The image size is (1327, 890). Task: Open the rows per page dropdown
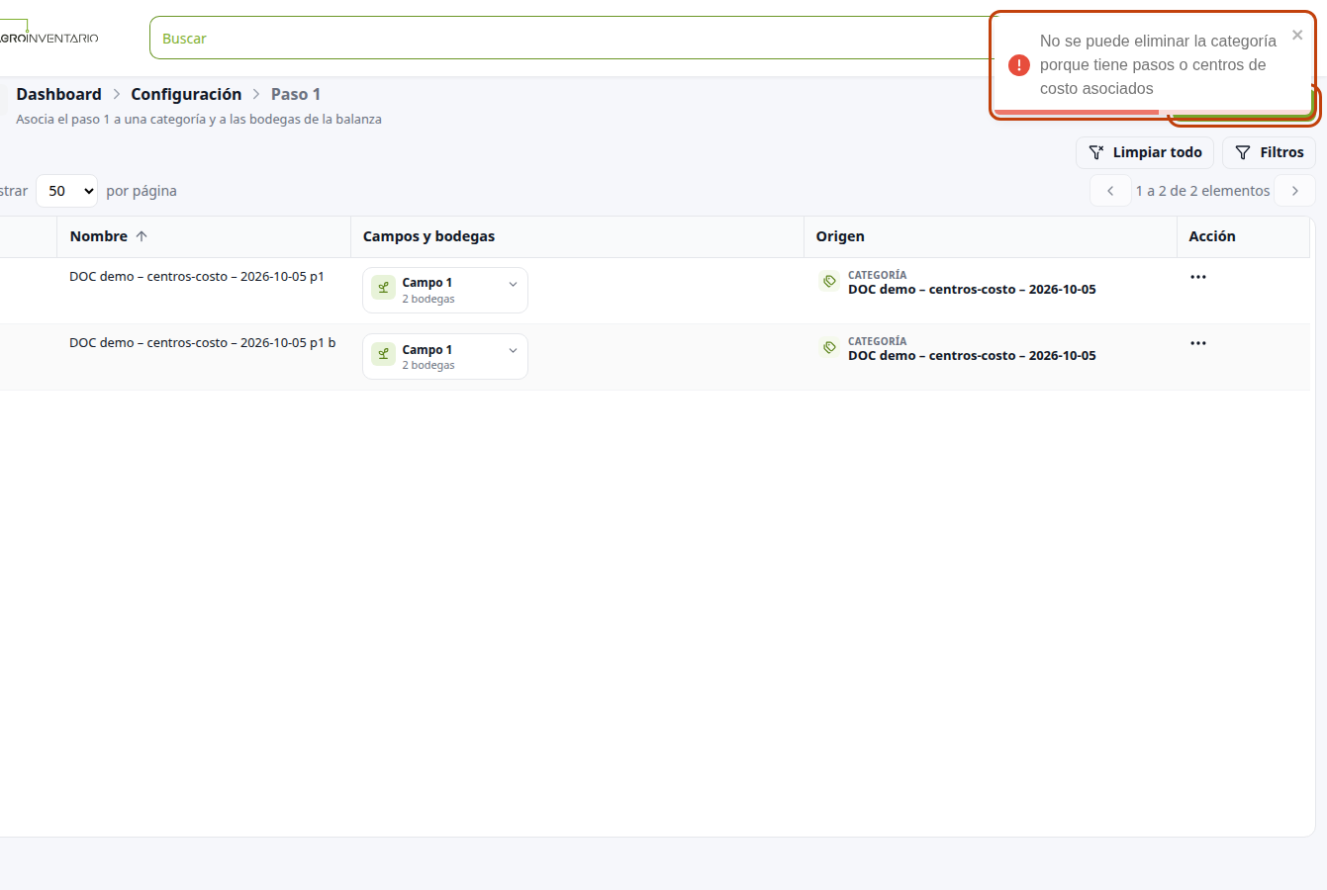point(66,191)
